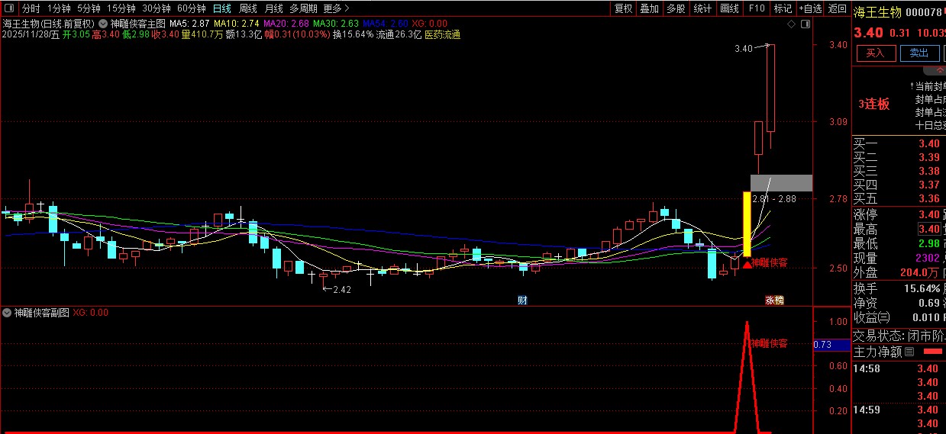Click the 换手 15.64% value
Viewport: 946px width, 434px height.
pyautogui.click(x=922, y=288)
